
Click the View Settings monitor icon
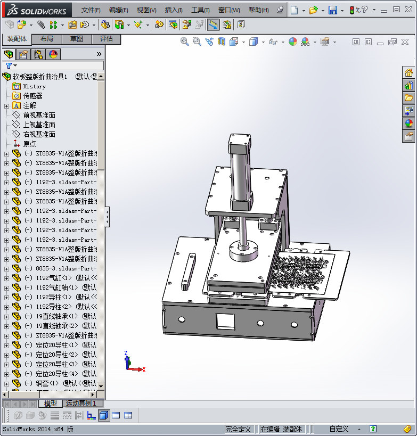coord(325,42)
